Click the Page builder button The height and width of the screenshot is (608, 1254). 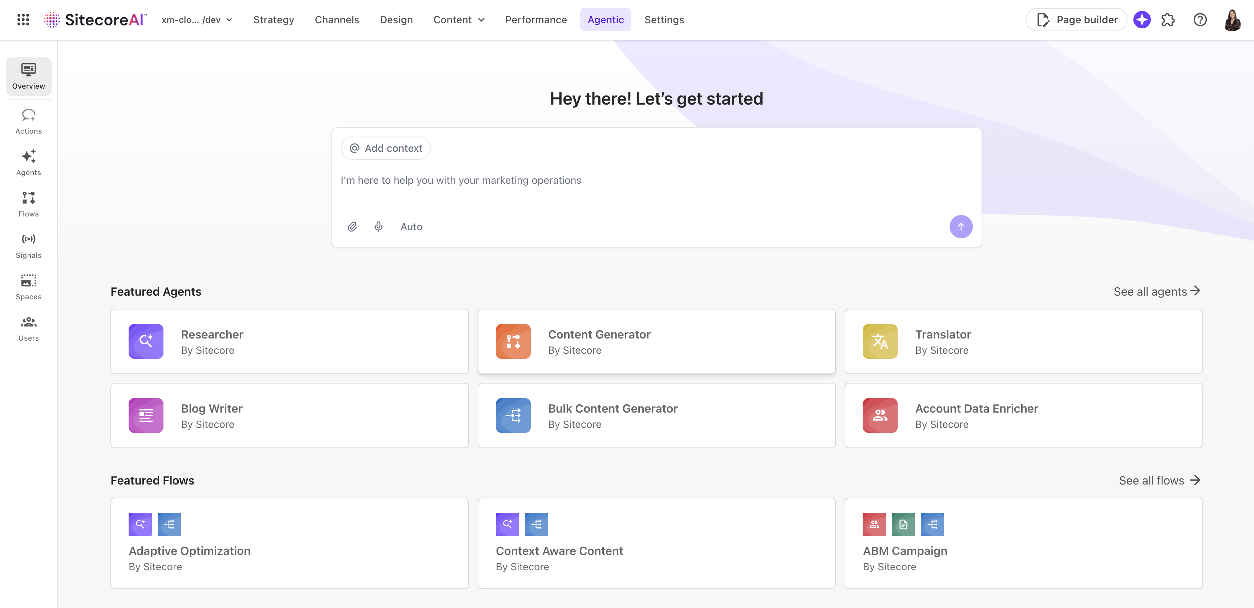(1076, 20)
